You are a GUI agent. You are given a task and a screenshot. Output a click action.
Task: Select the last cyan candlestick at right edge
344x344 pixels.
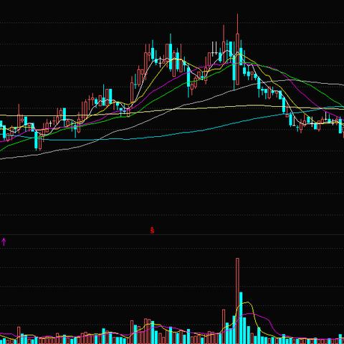[x=340, y=125]
